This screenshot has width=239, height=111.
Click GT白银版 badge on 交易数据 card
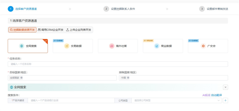coord(58,41)
